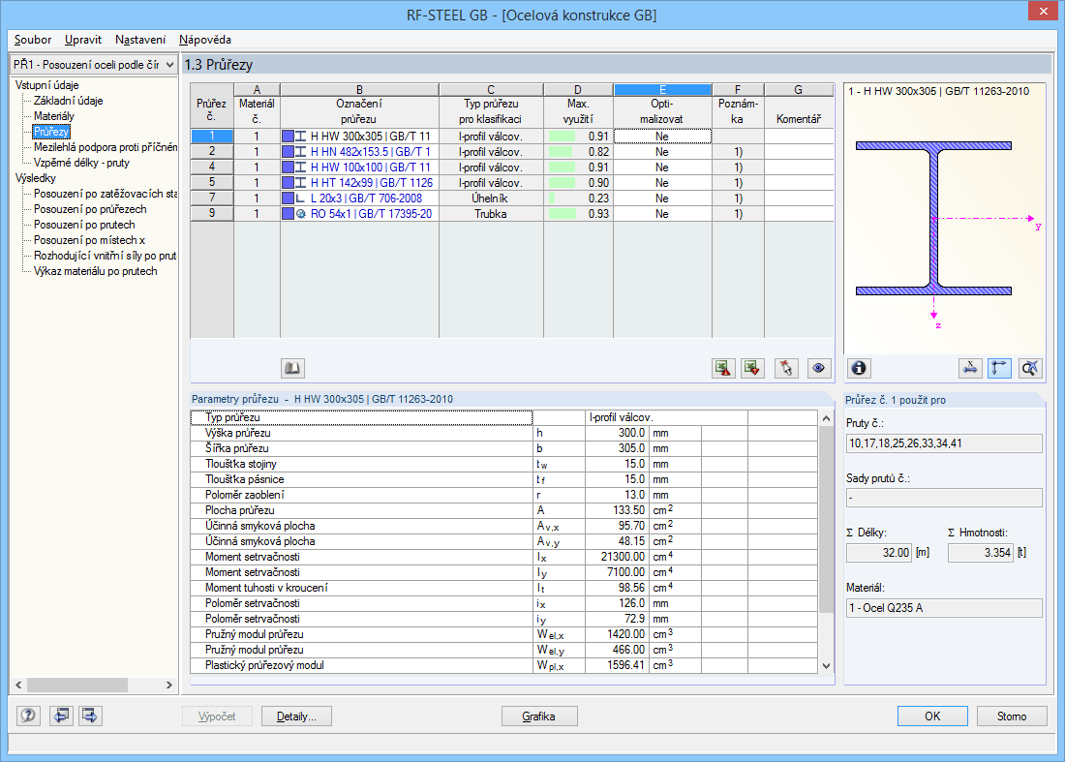Click the help question mark icon
Viewport: 1065px width, 762px height.
click(x=28, y=716)
